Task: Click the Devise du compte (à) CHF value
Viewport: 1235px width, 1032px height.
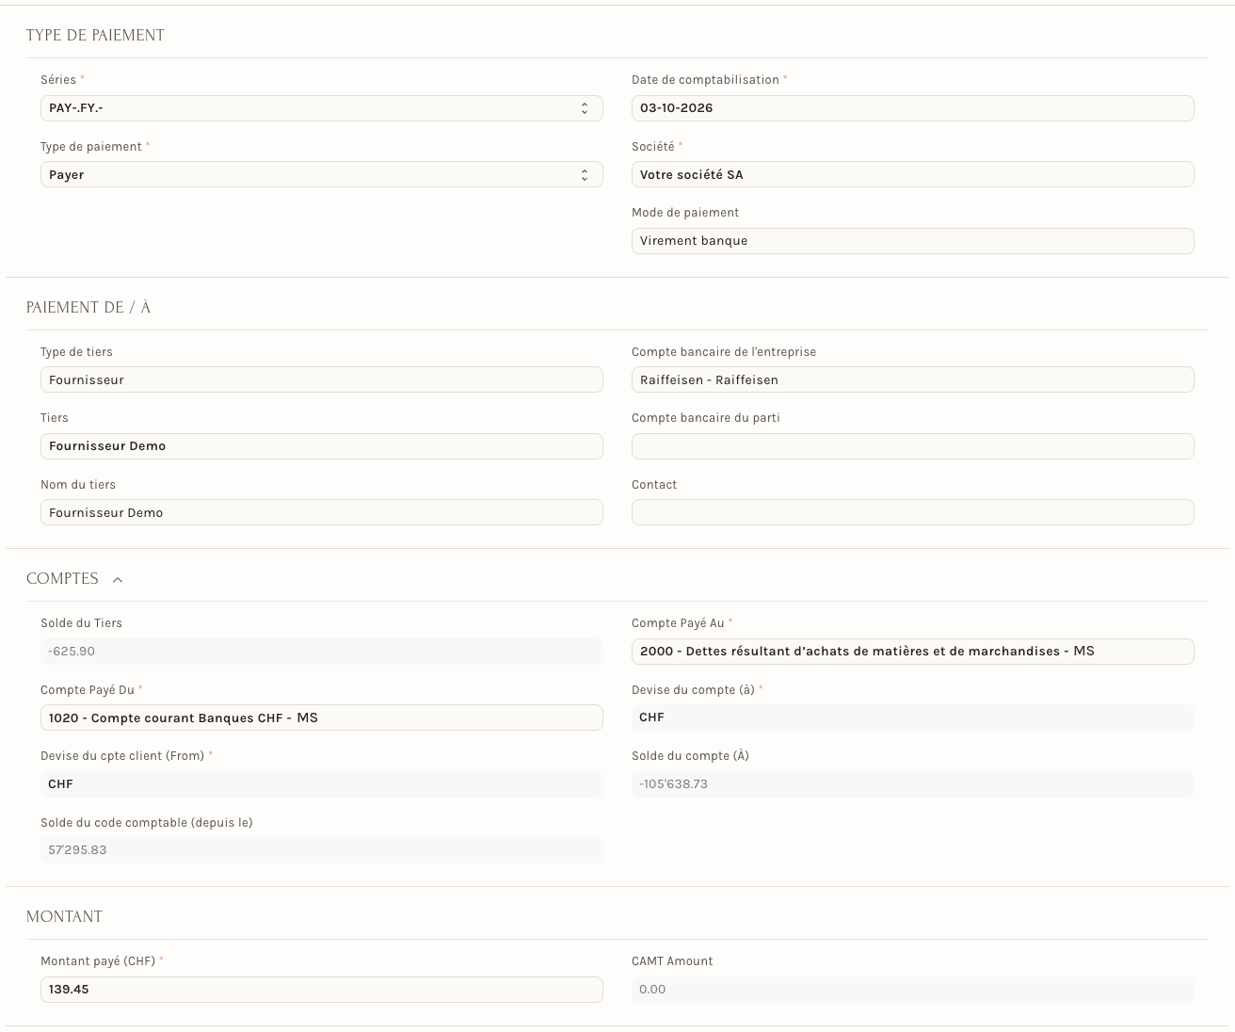Action: [912, 718]
